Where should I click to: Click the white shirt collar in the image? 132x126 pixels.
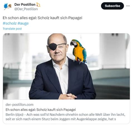60,64
